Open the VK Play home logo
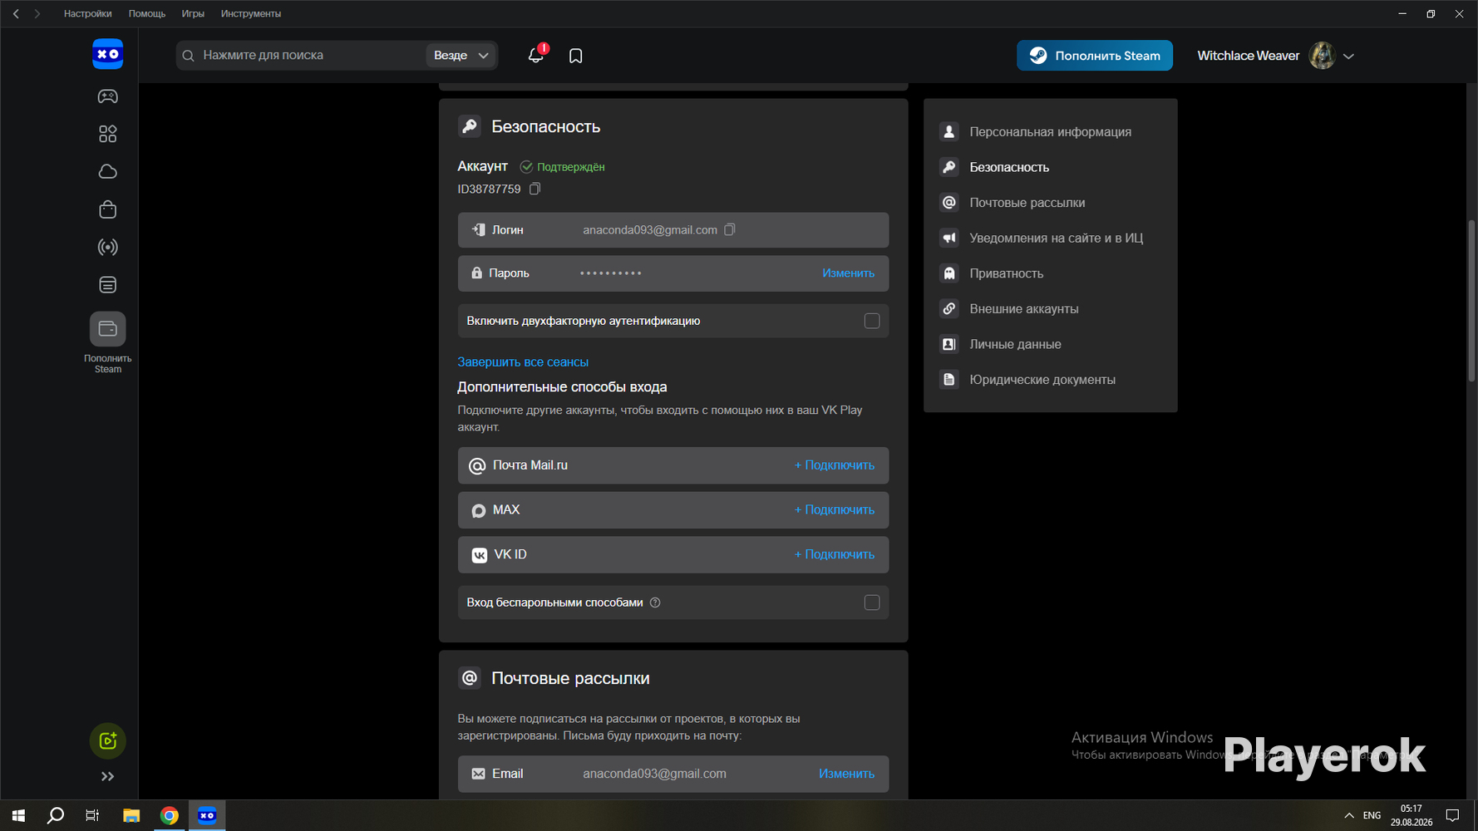The image size is (1478, 831). pos(108,55)
